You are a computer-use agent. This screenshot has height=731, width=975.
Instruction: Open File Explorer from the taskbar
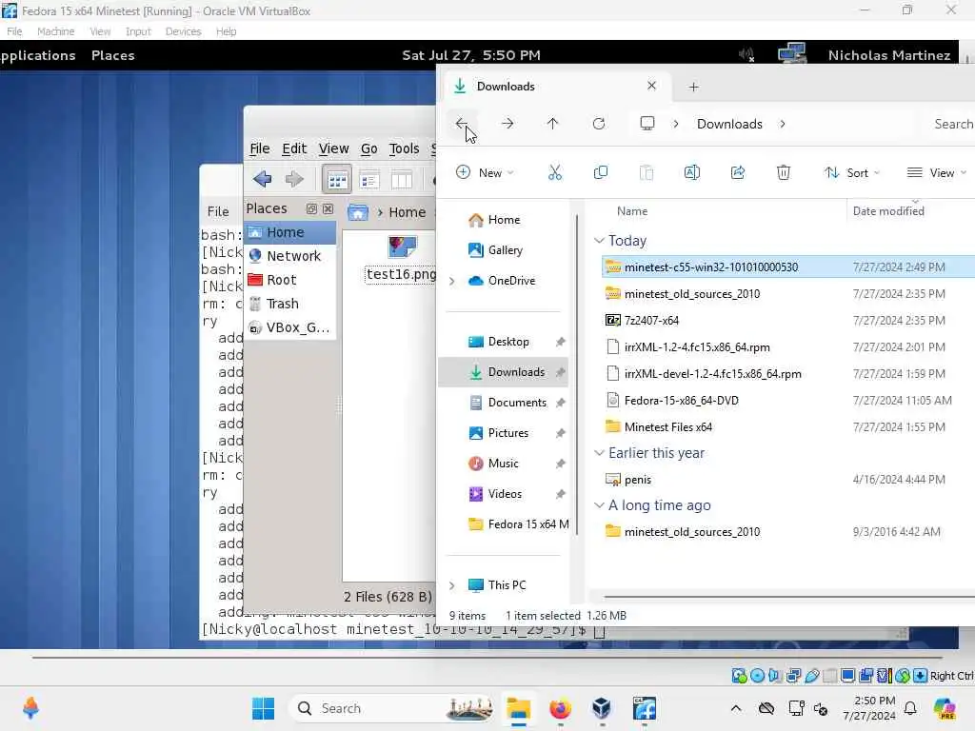(x=518, y=708)
